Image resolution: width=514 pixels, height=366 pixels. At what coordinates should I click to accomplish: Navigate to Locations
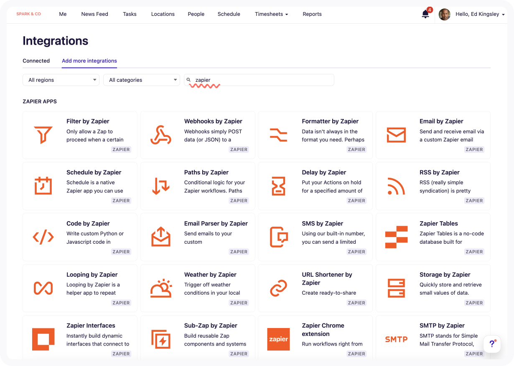163,14
